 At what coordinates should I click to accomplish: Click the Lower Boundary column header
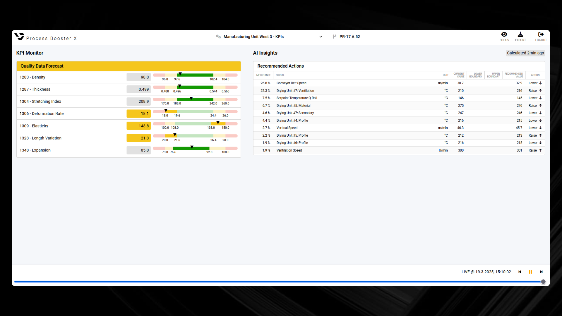tap(476, 75)
